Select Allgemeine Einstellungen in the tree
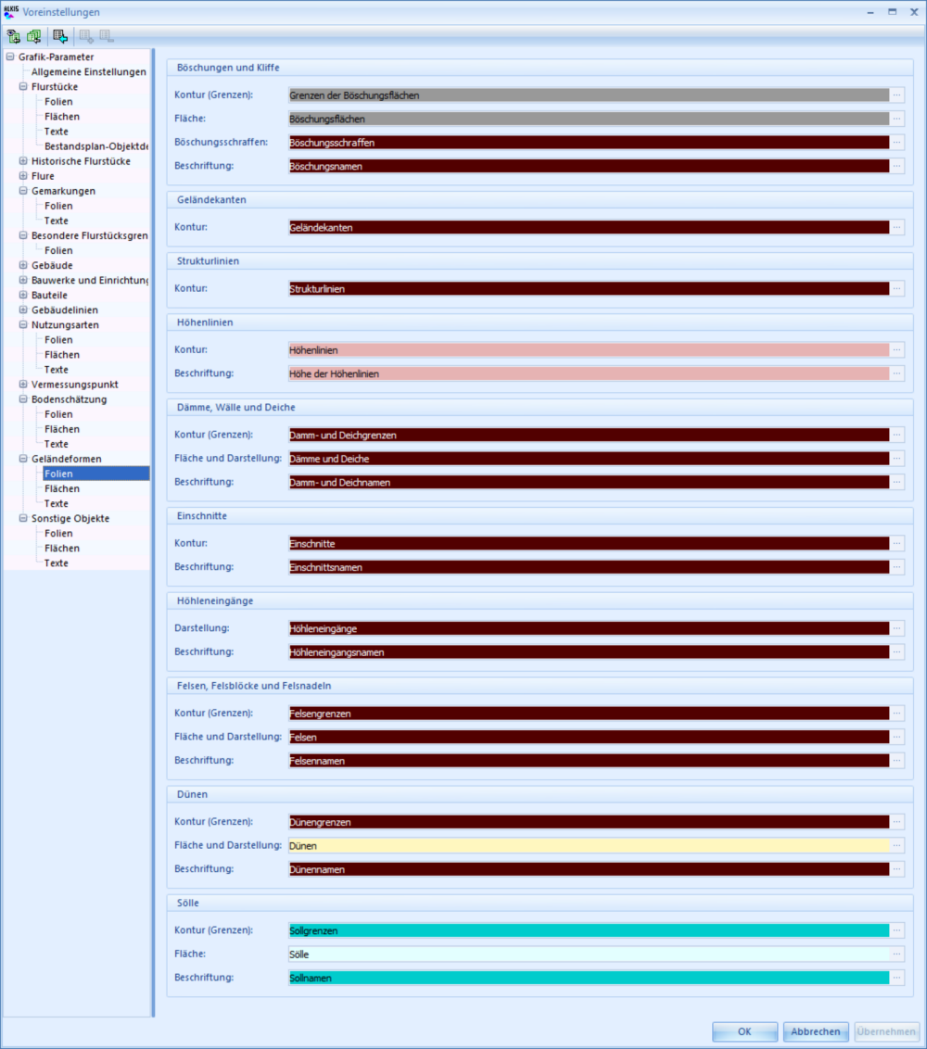The height and width of the screenshot is (1049, 927). click(88, 71)
